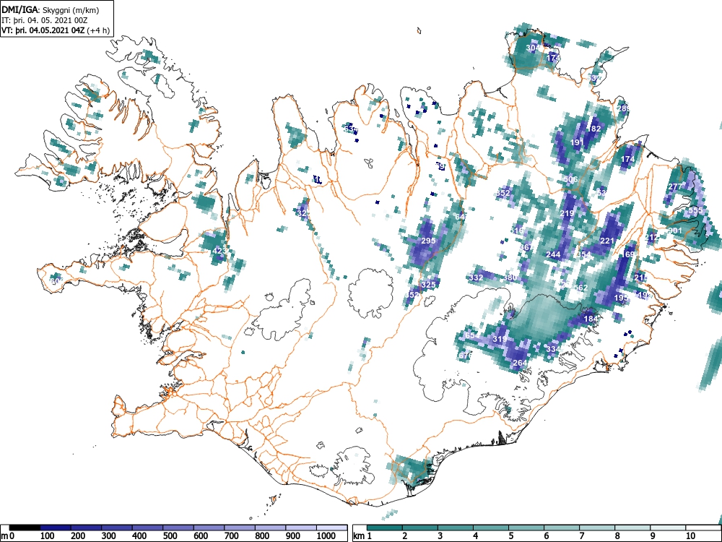The width and height of the screenshot is (722, 542).
Task: Select the teal swatch between 1 and 2 km
Action: [385, 528]
